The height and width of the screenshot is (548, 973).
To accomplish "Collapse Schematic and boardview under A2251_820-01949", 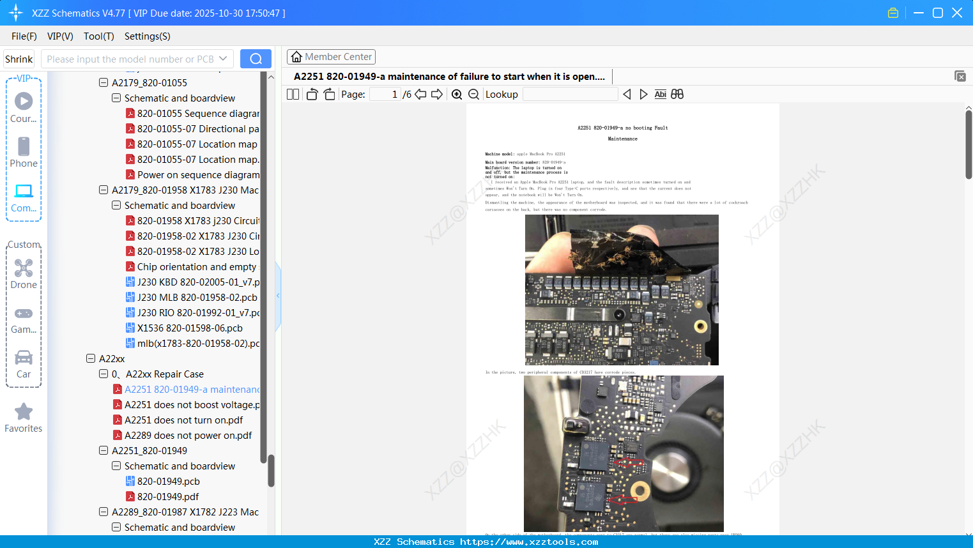I will (116, 466).
